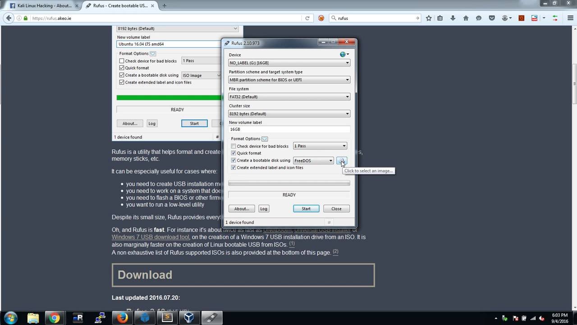Reload the page with the refresh icon
The height and width of the screenshot is (325, 577).
[307, 18]
